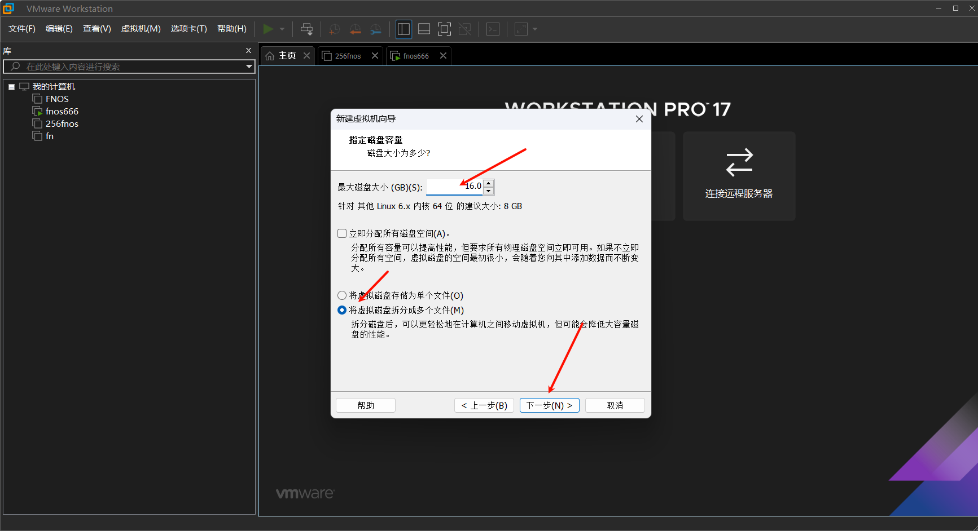Decrease disk size with down stepper arrow
Viewport: 978px width, 531px height.
(489, 191)
